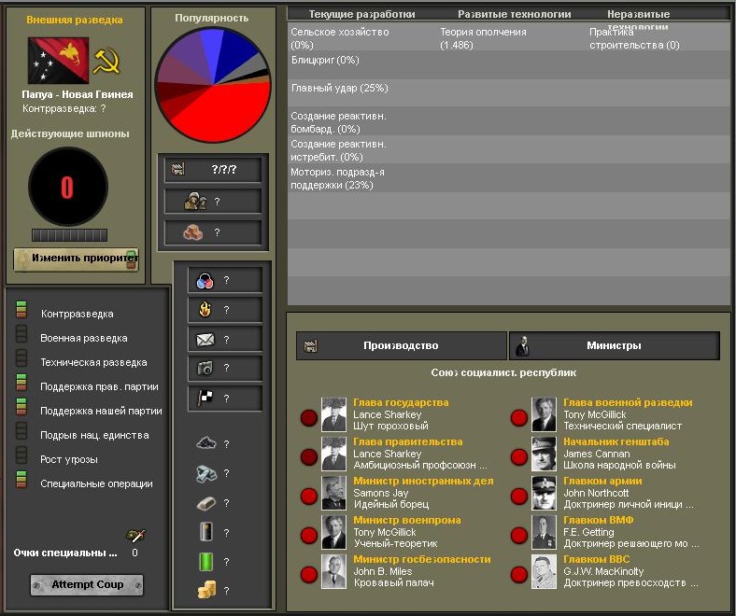Click Samons Jay foreign minister portrait
This screenshot has width=736, height=616.
tap(333, 493)
